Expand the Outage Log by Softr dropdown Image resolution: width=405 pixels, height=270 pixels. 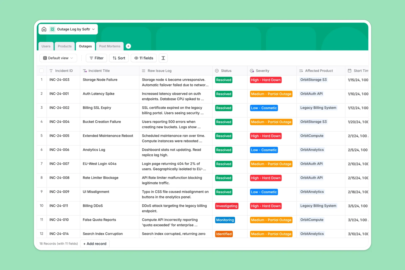(93, 29)
